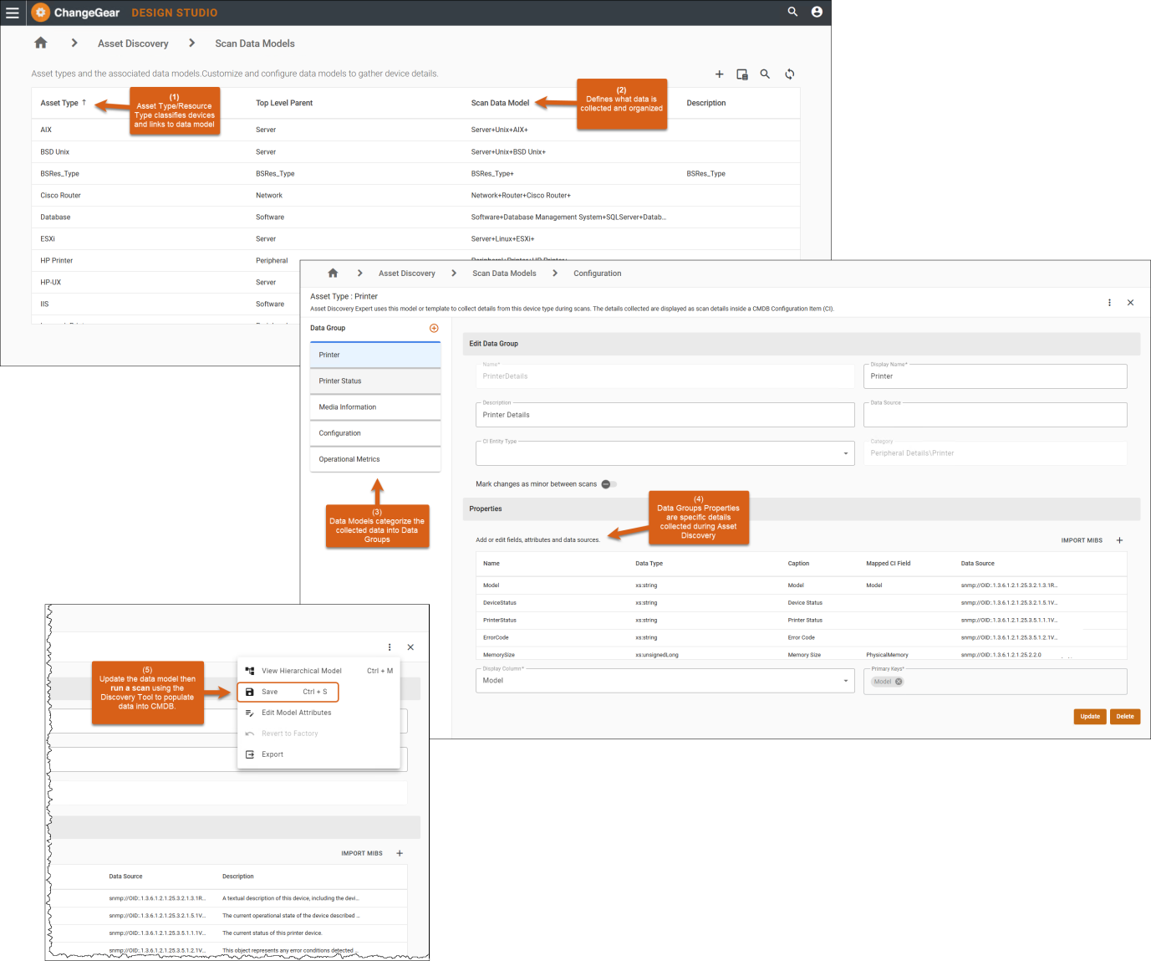Open the Display Column dropdown
This screenshot has height=961, width=1151.
pos(845,681)
